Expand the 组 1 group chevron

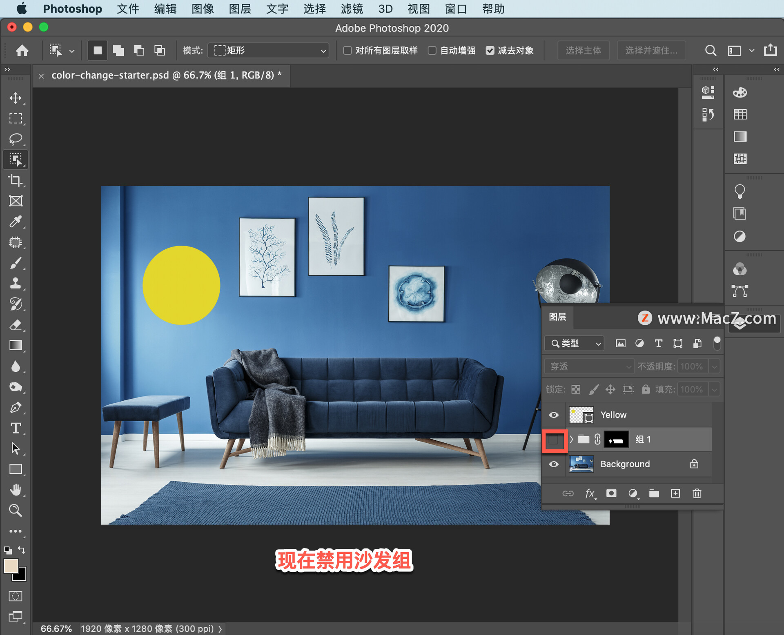click(571, 440)
